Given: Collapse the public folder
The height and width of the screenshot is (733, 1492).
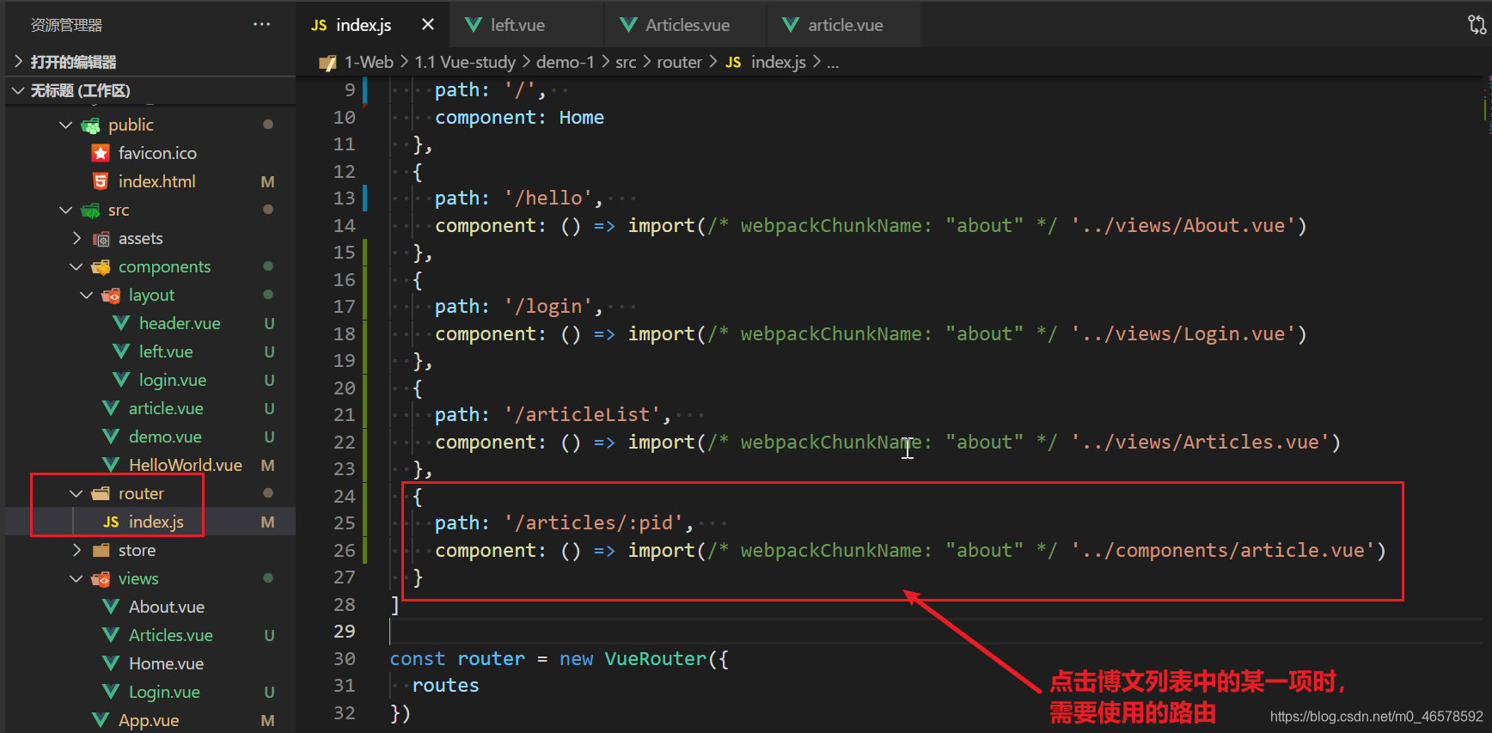Looking at the screenshot, I should [65, 125].
